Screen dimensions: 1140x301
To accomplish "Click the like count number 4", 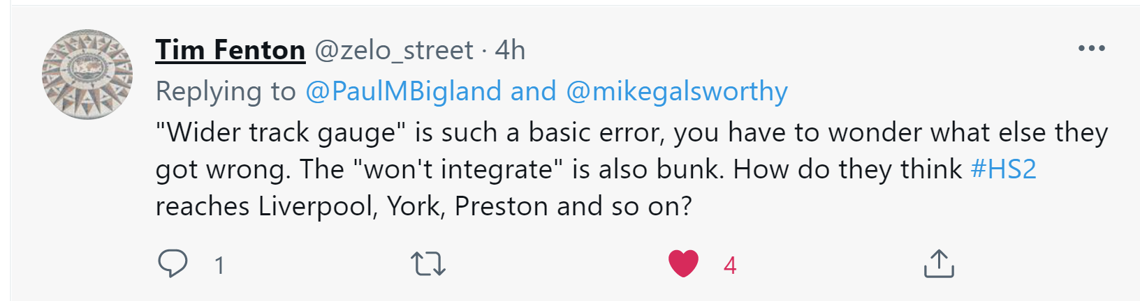I will [730, 265].
